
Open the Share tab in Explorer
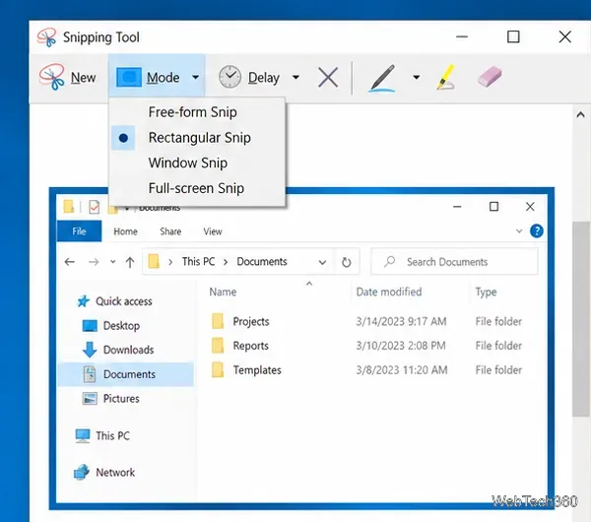(x=170, y=231)
